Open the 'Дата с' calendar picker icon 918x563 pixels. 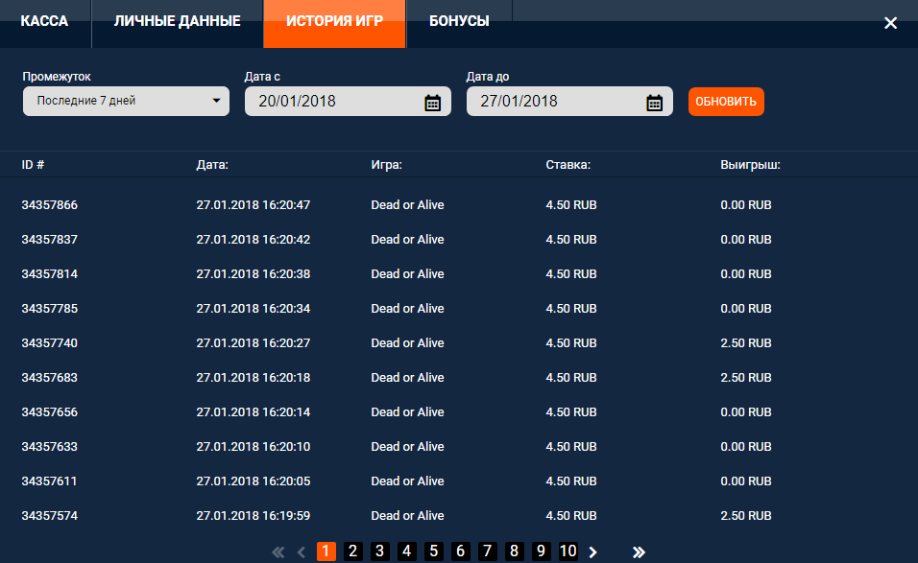click(x=432, y=103)
